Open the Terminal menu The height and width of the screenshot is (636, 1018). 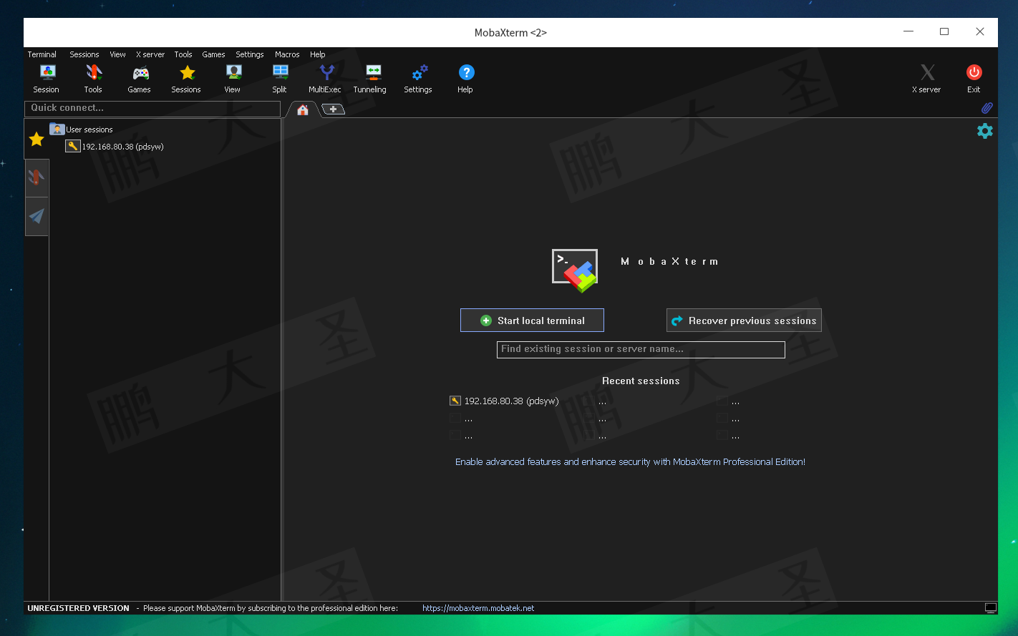pos(42,54)
